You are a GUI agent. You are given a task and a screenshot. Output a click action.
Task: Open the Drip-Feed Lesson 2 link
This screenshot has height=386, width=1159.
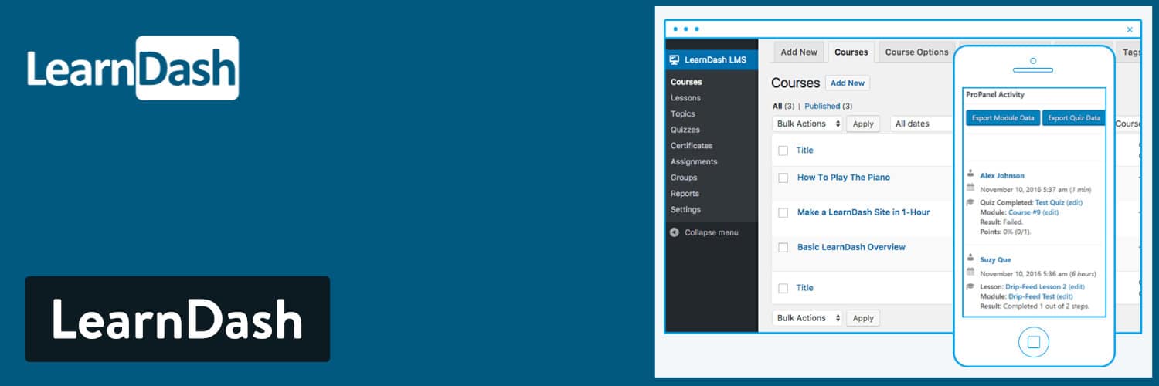click(x=1035, y=286)
